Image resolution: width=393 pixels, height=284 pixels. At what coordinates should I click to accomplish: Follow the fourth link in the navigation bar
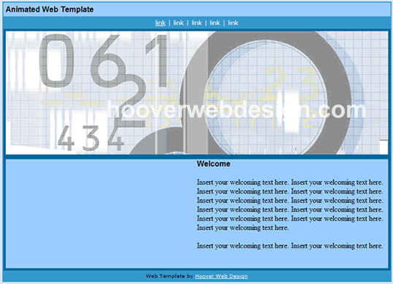click(x=215, y=23)
